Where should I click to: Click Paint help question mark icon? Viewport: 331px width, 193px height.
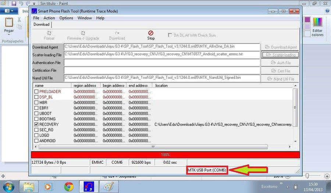pos(327,11)
